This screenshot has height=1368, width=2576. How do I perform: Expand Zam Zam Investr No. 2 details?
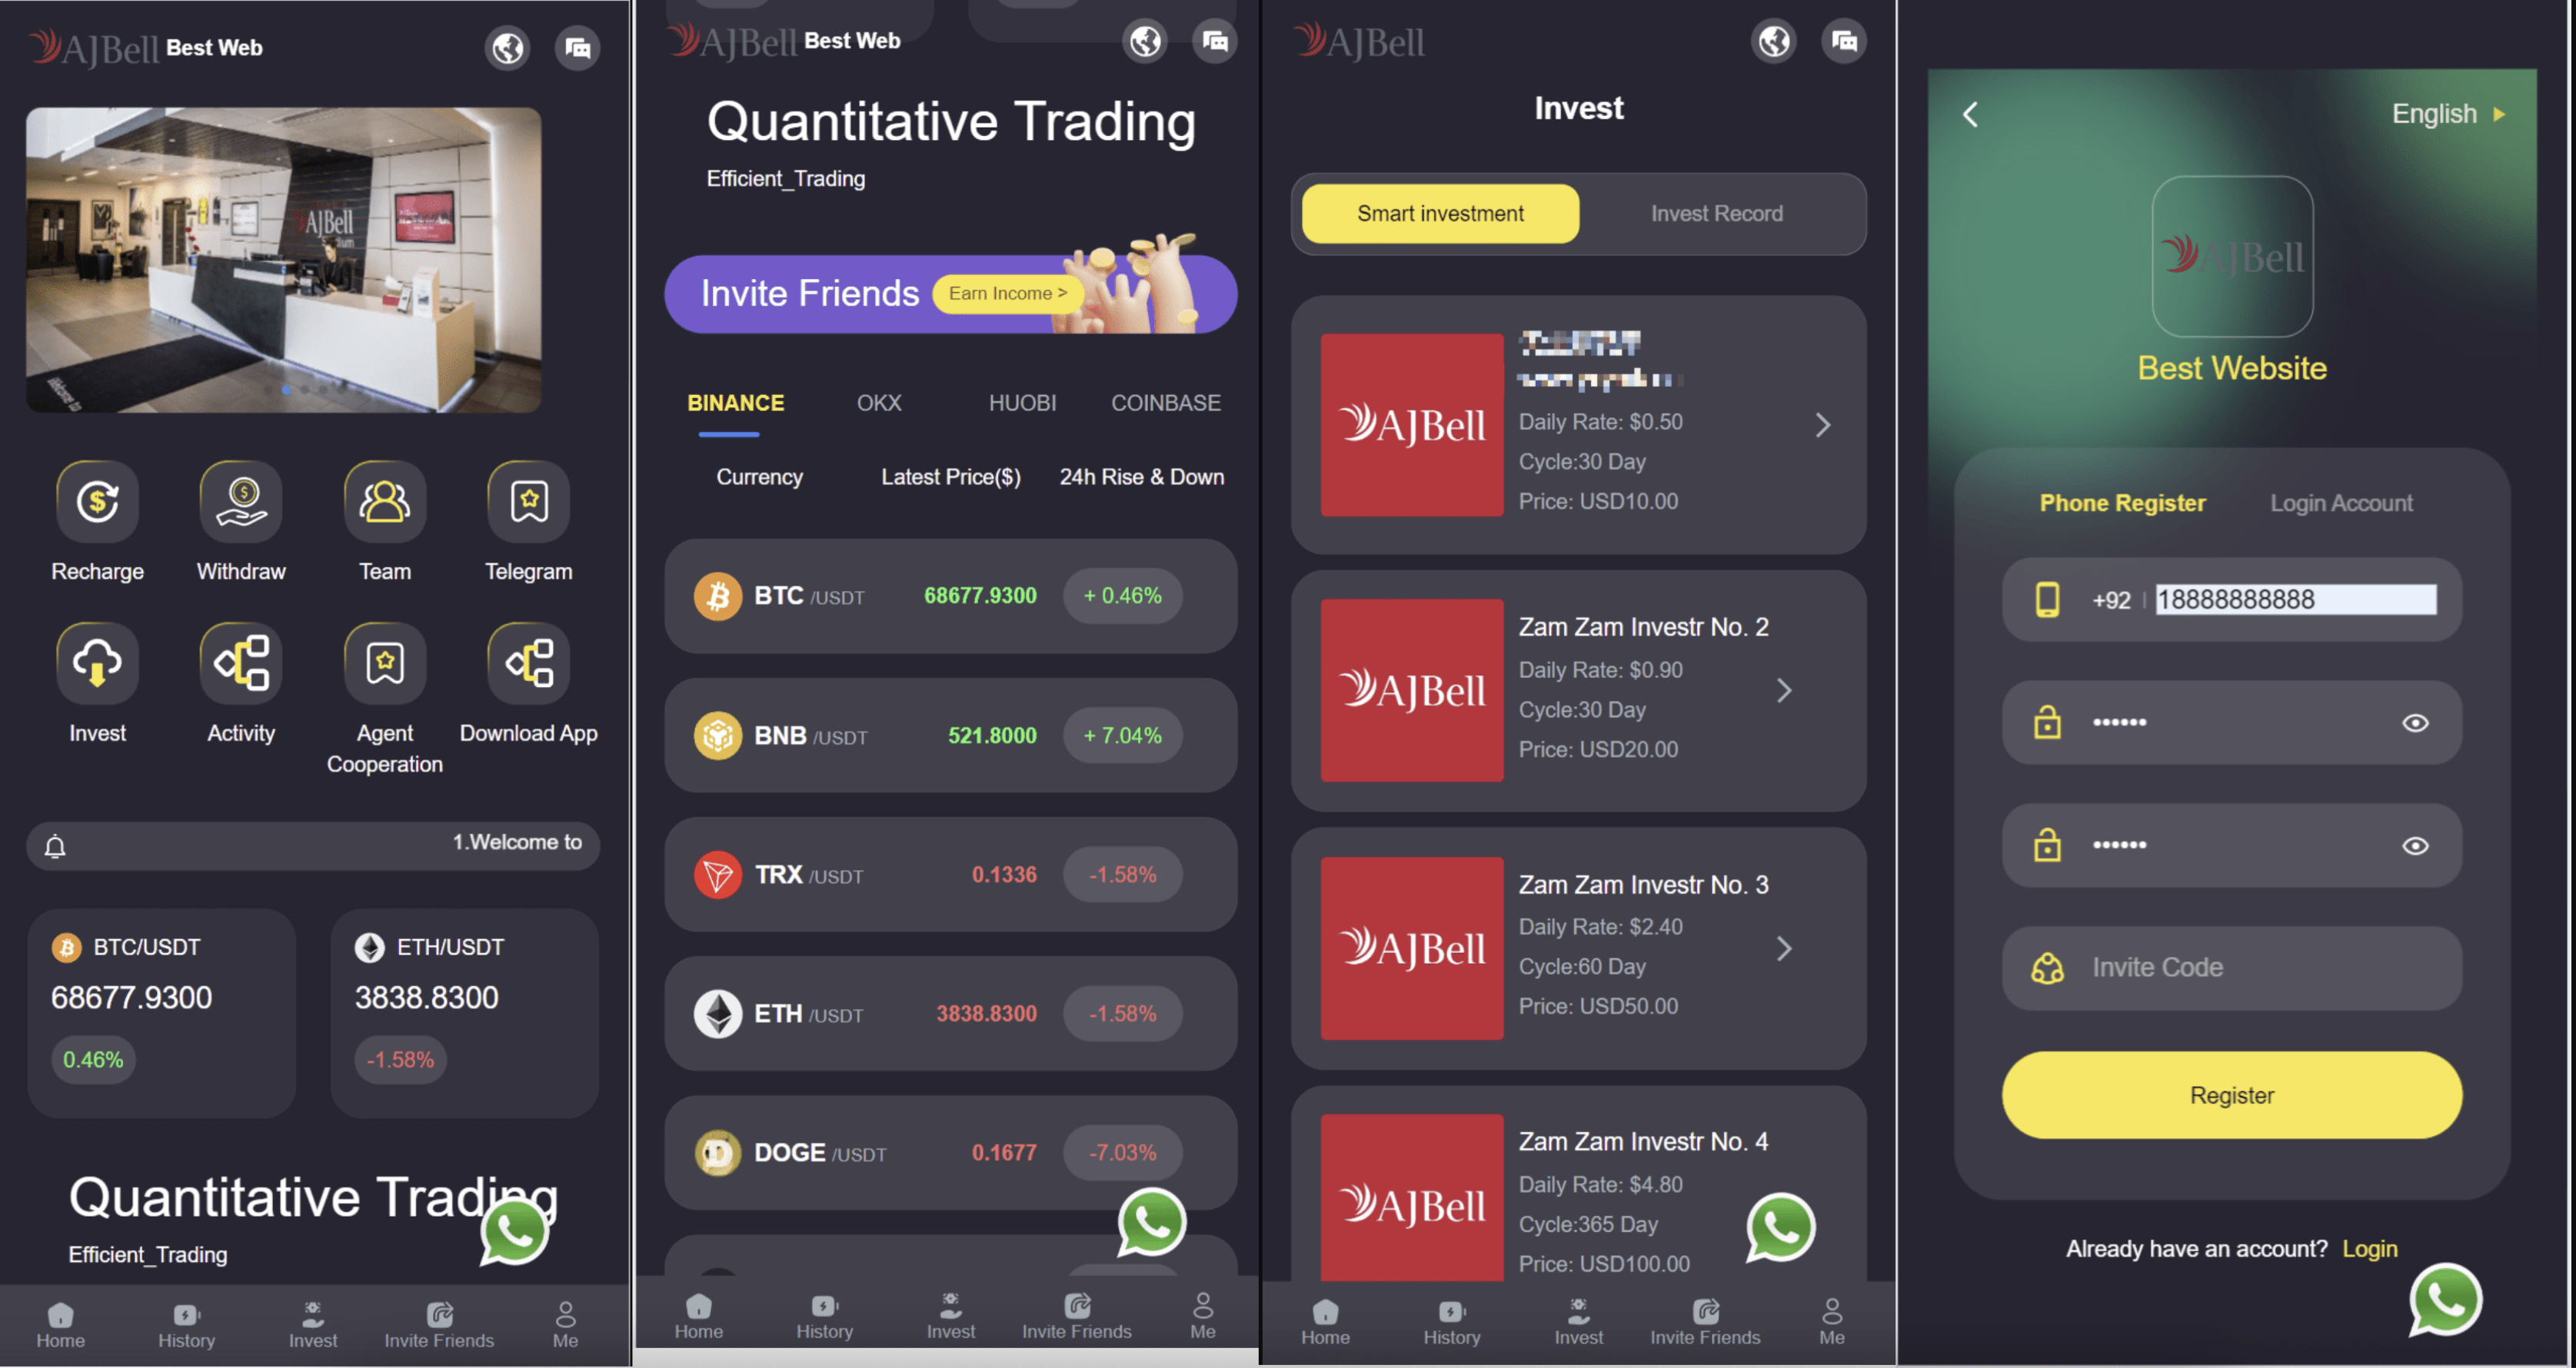click(x=1786, y=690)
